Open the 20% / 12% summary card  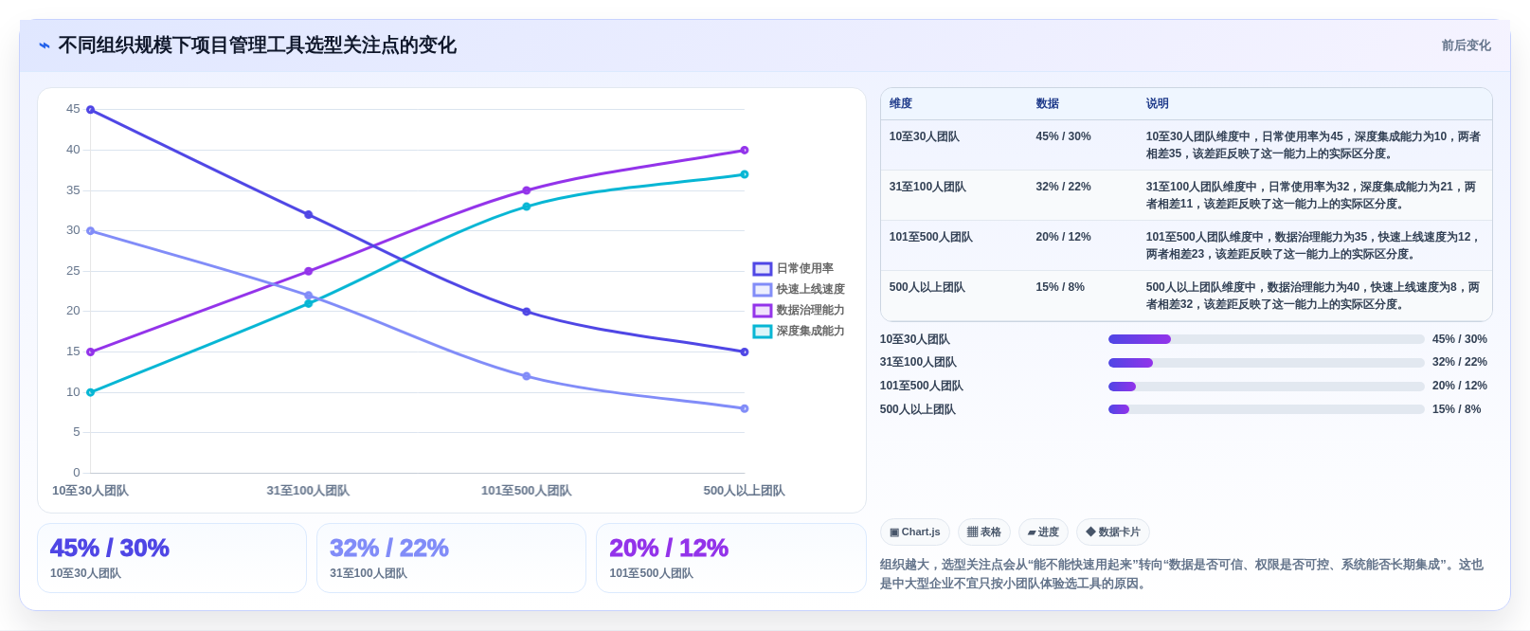coord(730,558)
